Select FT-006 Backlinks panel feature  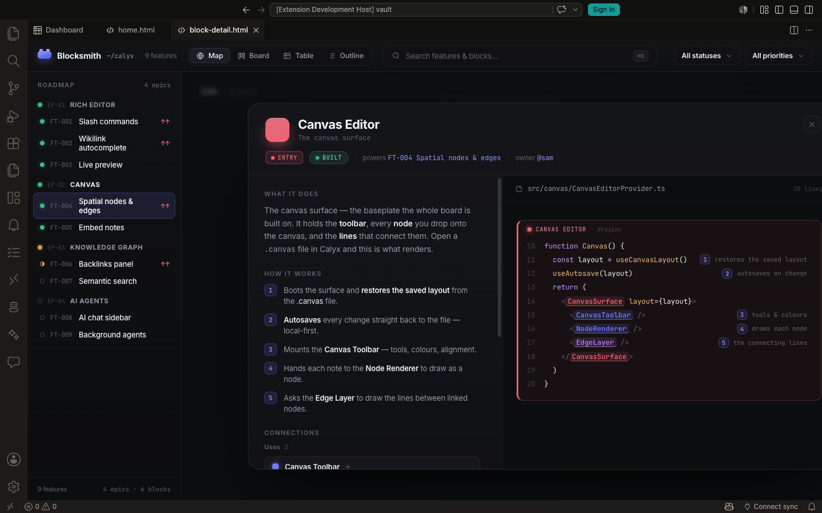tap(104, 264)
